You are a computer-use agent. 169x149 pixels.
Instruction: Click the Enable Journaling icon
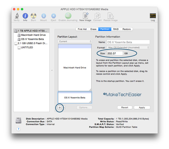click(x=68, y=16)
